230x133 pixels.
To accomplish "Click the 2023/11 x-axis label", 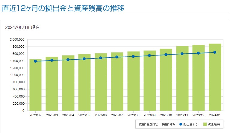I will point(182,115).
